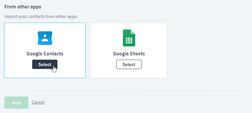Cancel the contact import

click(x=38, y=102)
